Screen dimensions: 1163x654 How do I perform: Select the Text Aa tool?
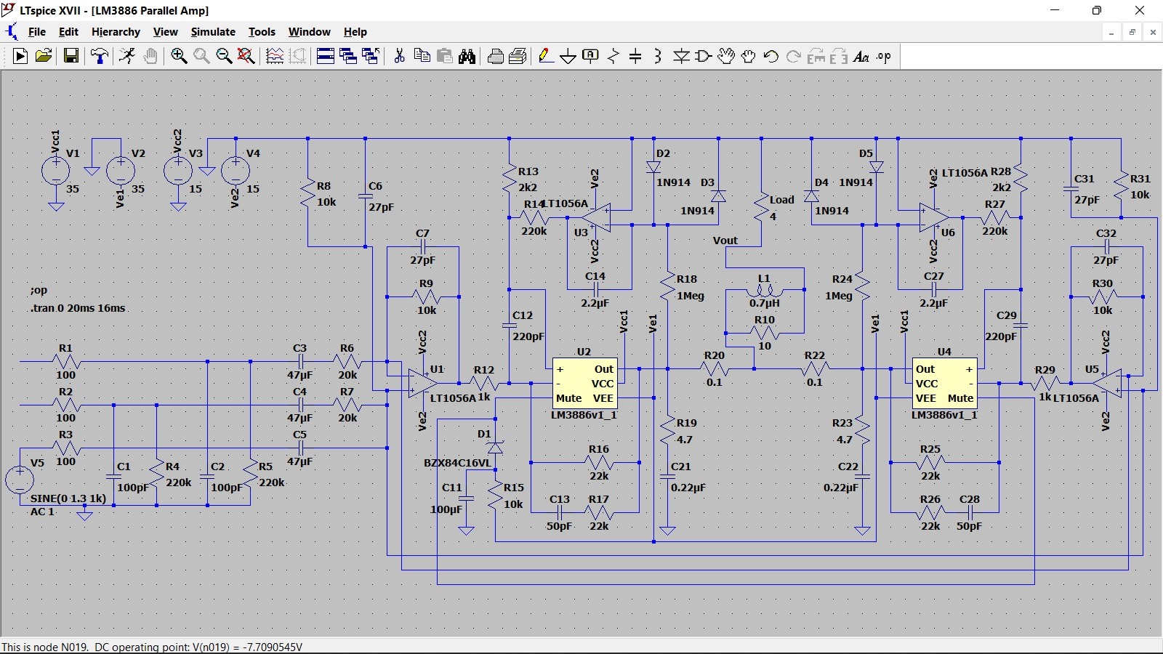(861, 56)
